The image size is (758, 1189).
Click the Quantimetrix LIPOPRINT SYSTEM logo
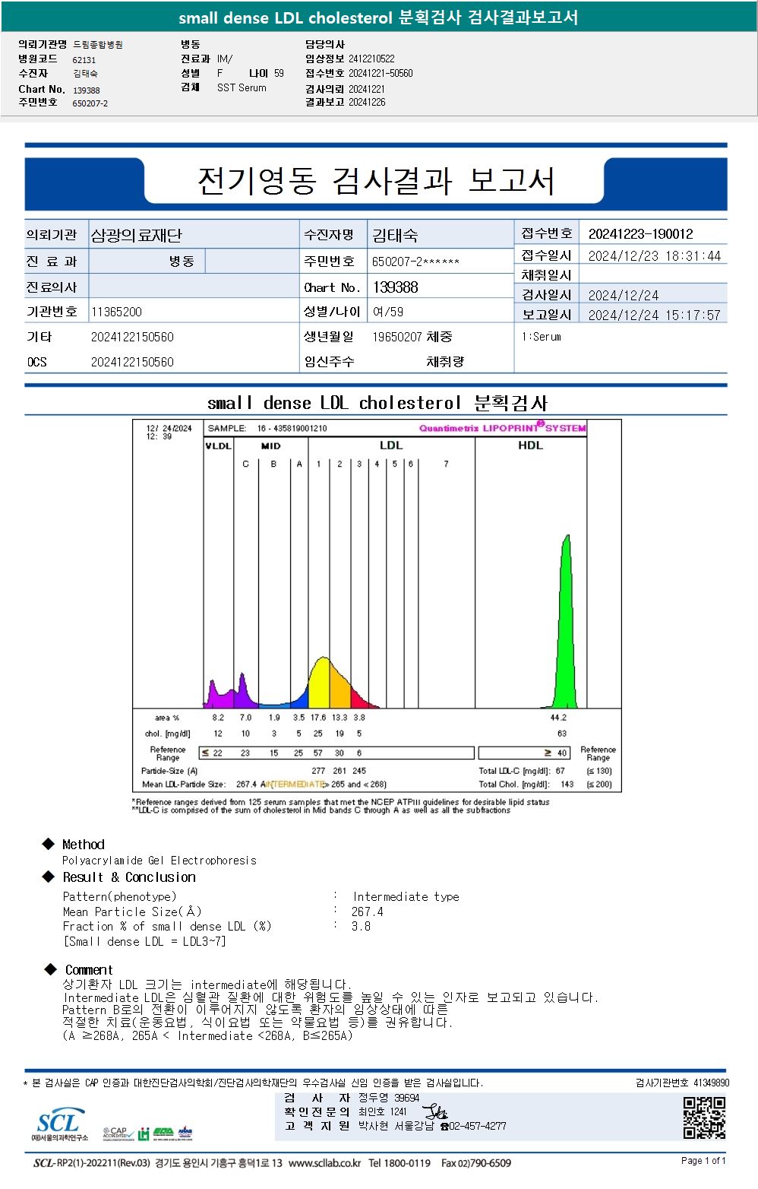coord(503,427)
